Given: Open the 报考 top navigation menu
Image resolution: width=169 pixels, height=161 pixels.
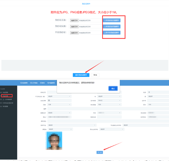Looking at the screenshot, I should (x=43, y=83).
